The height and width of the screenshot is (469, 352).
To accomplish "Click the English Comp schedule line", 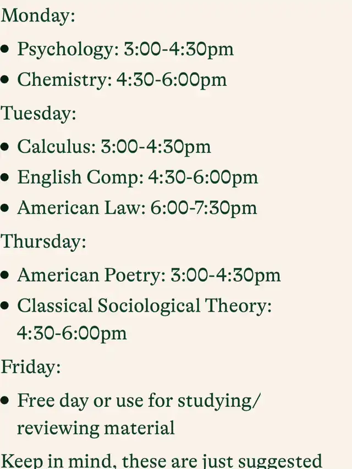I will pyautogui.click(x=137, y=178).
